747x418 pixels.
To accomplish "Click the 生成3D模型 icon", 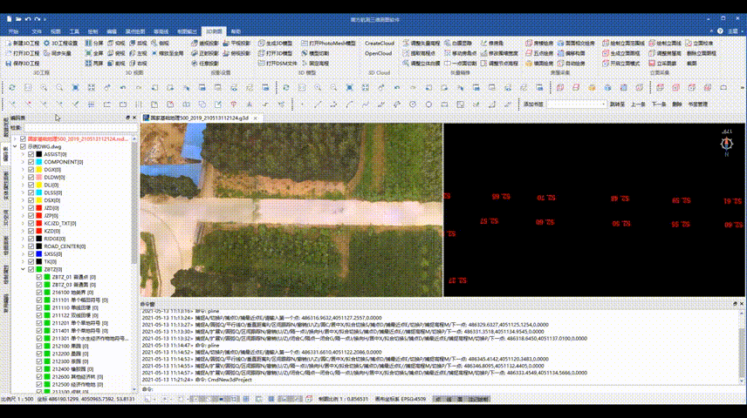I will 262,43.
